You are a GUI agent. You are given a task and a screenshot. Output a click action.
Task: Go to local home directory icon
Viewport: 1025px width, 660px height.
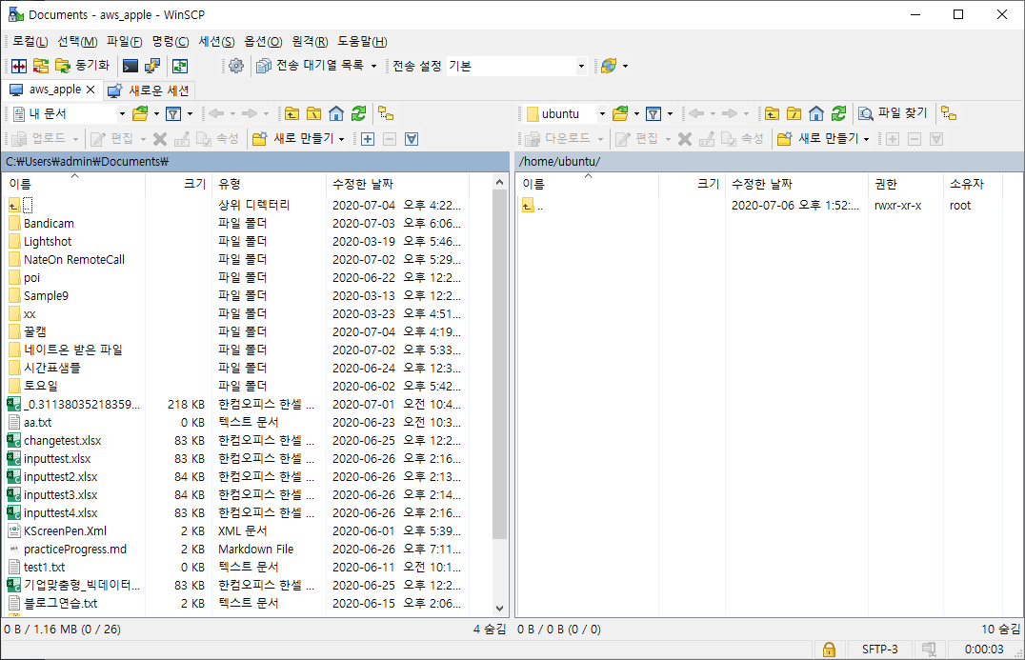pyautogui.click(x=336, y=113)
